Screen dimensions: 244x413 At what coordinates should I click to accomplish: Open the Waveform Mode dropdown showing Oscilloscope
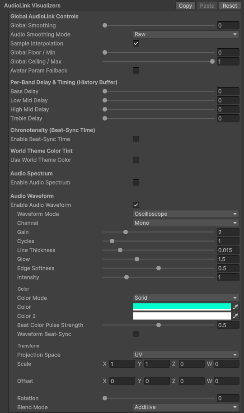(186, 214)
